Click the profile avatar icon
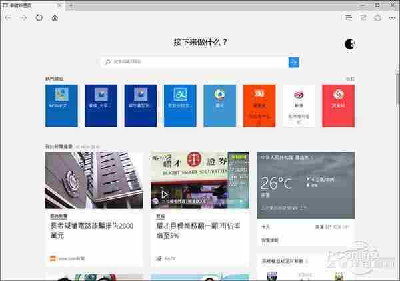This screenshot has height=281, width=400. click(x=349, y=44)
